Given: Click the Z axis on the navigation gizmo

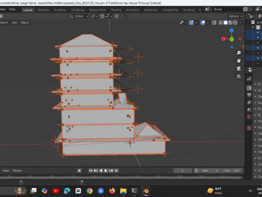Looking at the screenshot, I should click(x=231, y=30).
